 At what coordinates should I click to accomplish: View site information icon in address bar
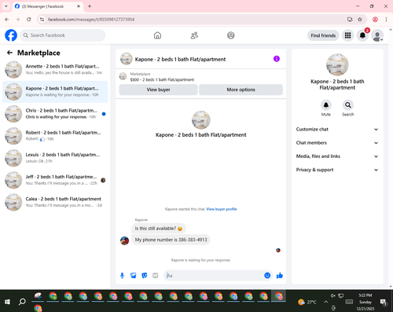(42, 20)
